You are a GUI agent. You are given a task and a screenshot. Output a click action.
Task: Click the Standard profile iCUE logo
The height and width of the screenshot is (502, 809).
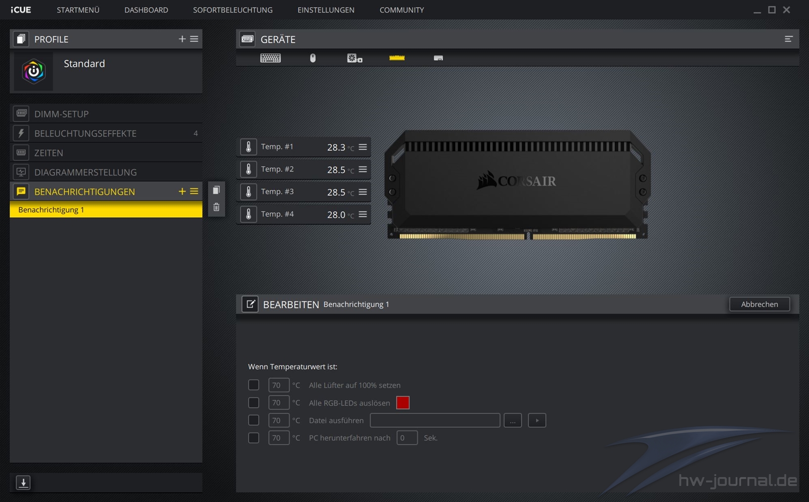33,72
